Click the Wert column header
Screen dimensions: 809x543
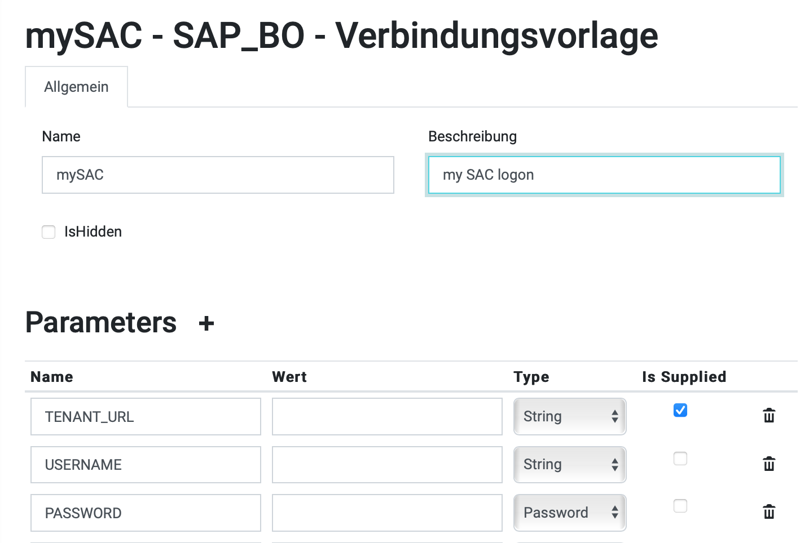pyautogui.click(x=289, y=377)
